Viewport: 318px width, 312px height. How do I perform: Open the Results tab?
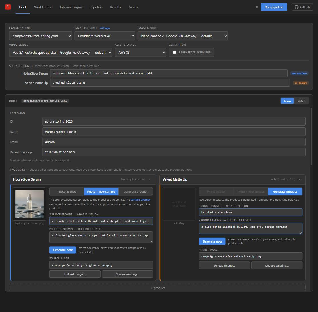115,7
